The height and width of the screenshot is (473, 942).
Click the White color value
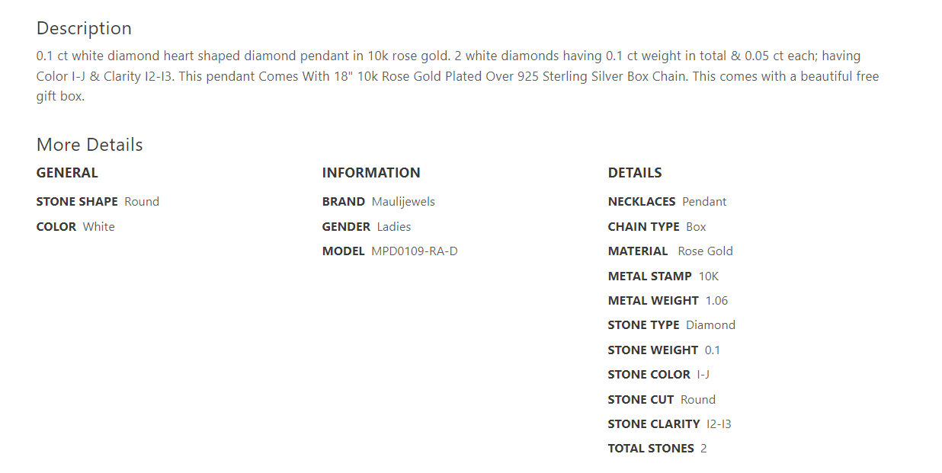[99, 227]
